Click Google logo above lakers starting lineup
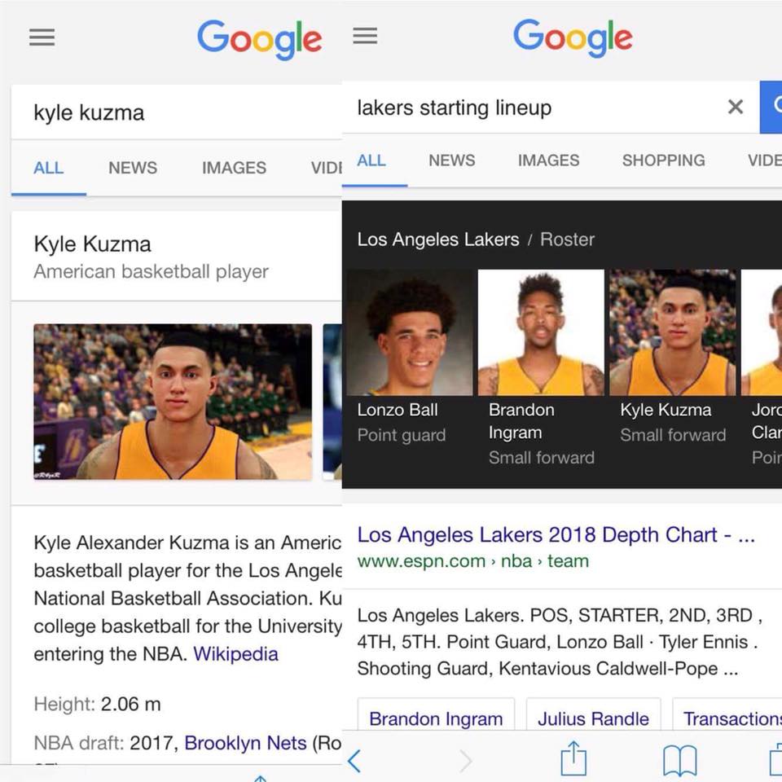 coord(573,38)
